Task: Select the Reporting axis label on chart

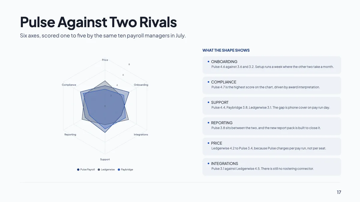Action: 70,135
